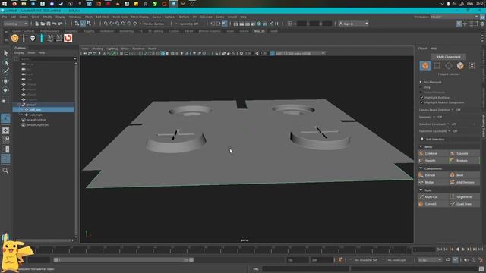Image resolution: width=486 pixels, height=273 pixels.
Task: Click the Combine button
Action: [x=433, y=153]
